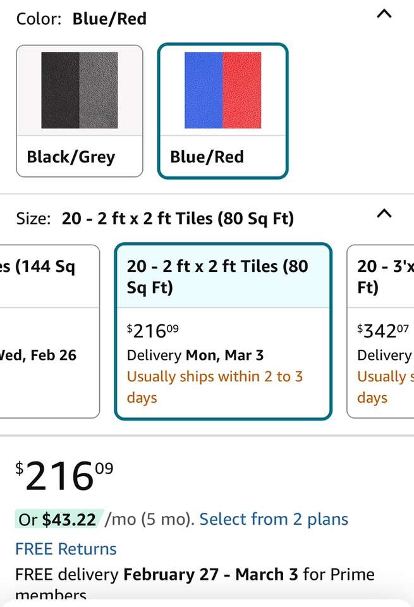The height and width of the screenshot is (607, 414).
Task: Click the Blue/Red label under the swatch
Action: coord(207,157)
